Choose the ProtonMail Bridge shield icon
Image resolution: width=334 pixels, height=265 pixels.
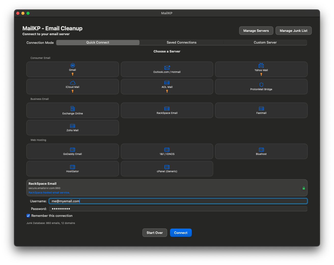[261, 85]
